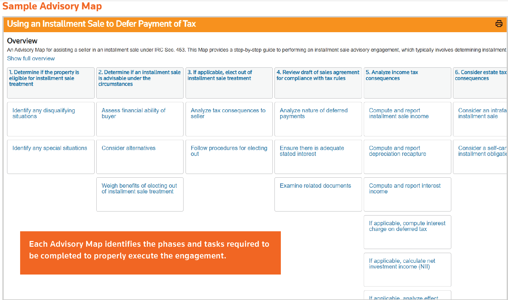The width and height of the screenshot is (508, 300).
Task: Open phase 2 installment sale advisable header
Action: (139, 78)
